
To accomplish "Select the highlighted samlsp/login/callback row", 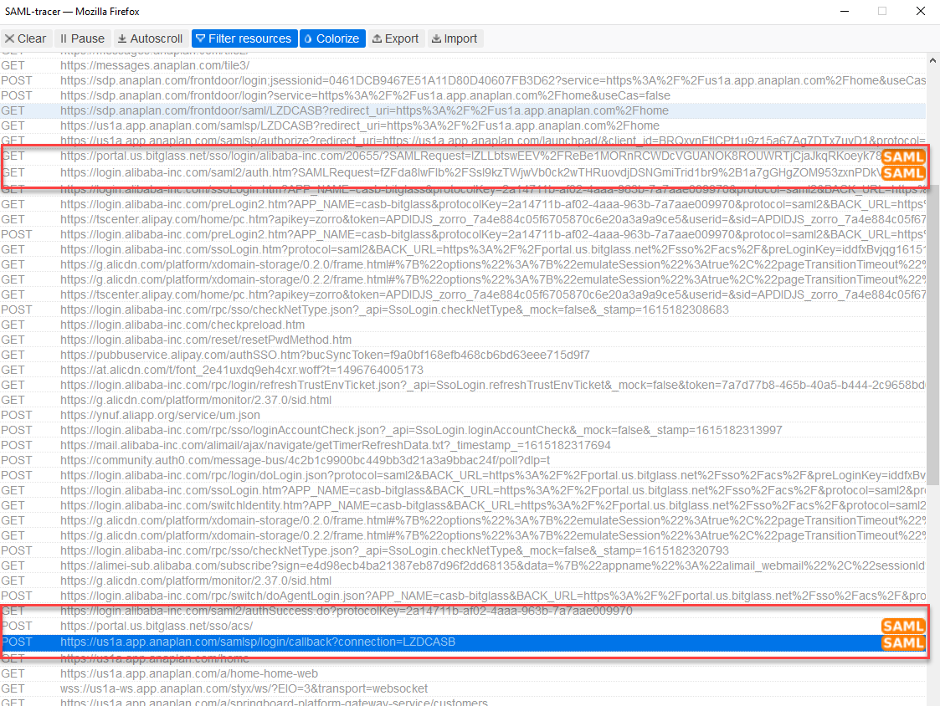I will tap(335, 642).
